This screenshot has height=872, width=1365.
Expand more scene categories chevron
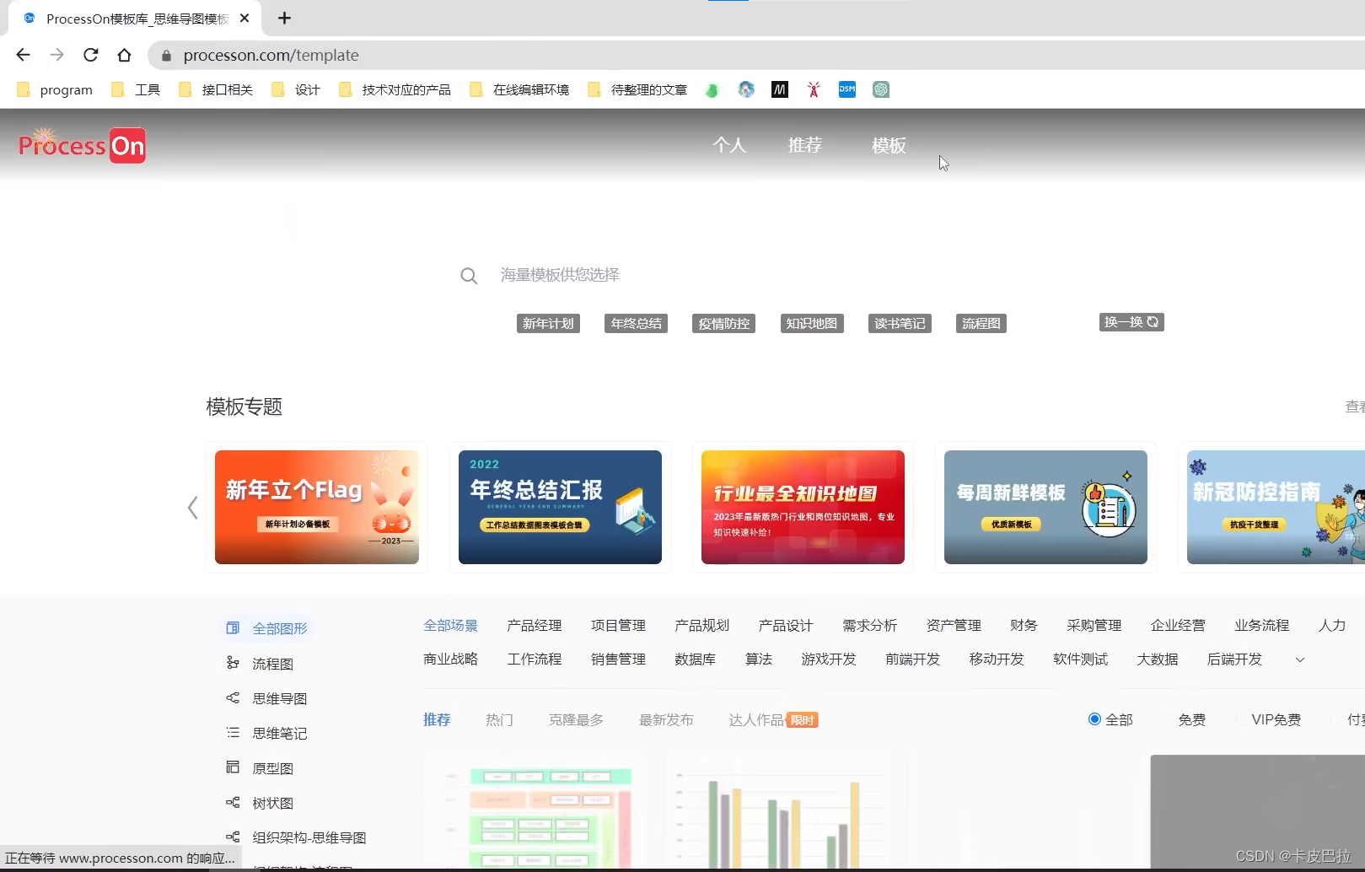click(1300, 659)
